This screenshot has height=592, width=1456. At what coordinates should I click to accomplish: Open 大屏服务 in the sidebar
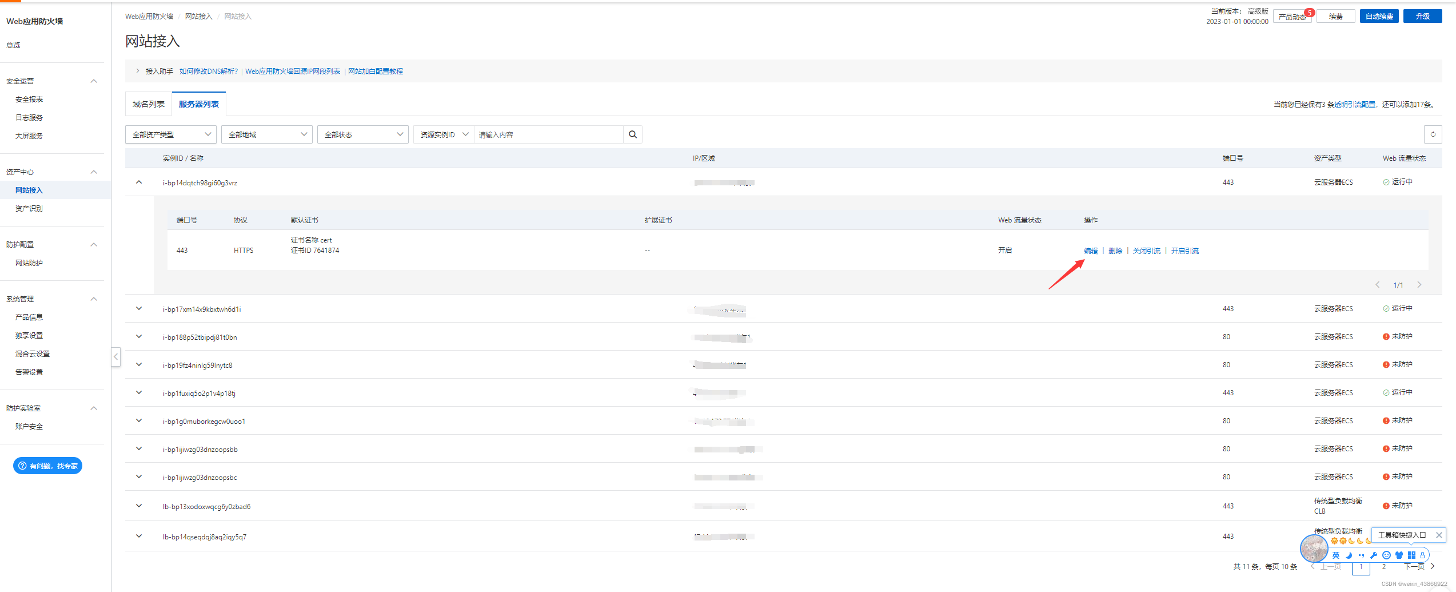pyautogui.click(x=29, y=136)
